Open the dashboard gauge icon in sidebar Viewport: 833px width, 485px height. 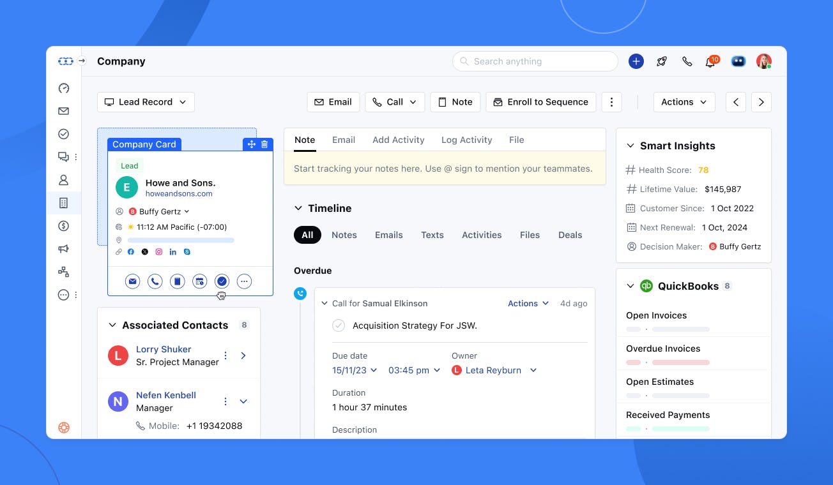coord(63,88)
